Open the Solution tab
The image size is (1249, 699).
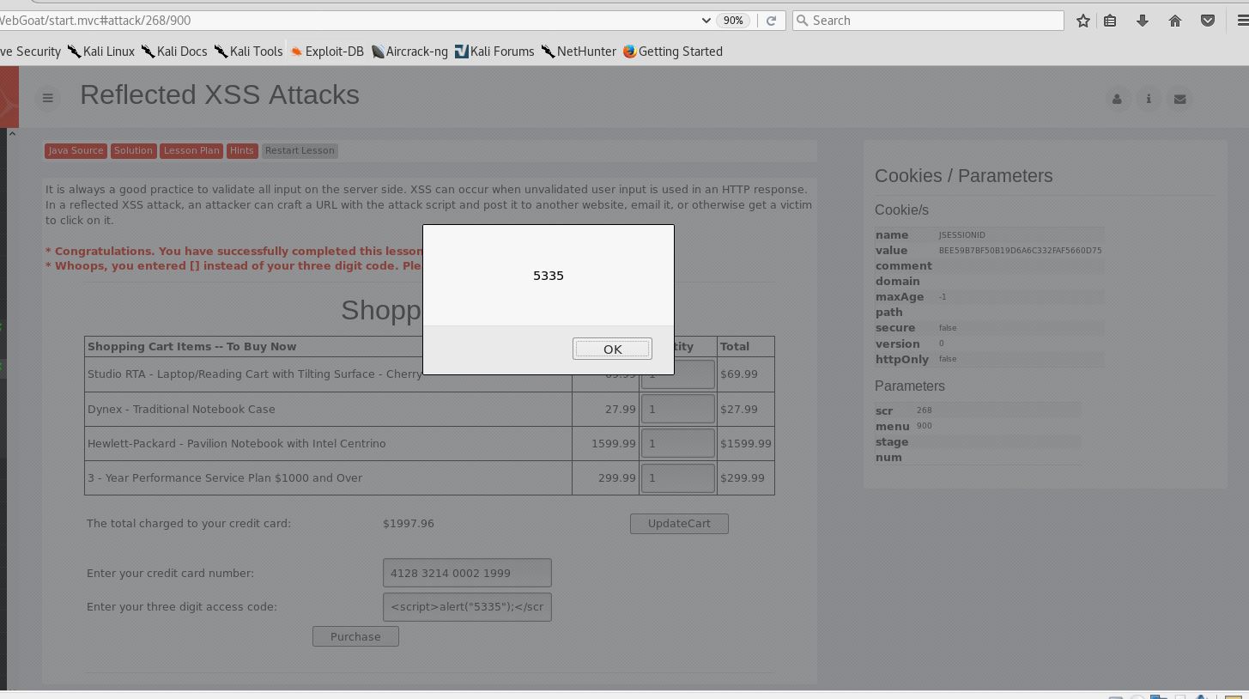pos(133,150)
